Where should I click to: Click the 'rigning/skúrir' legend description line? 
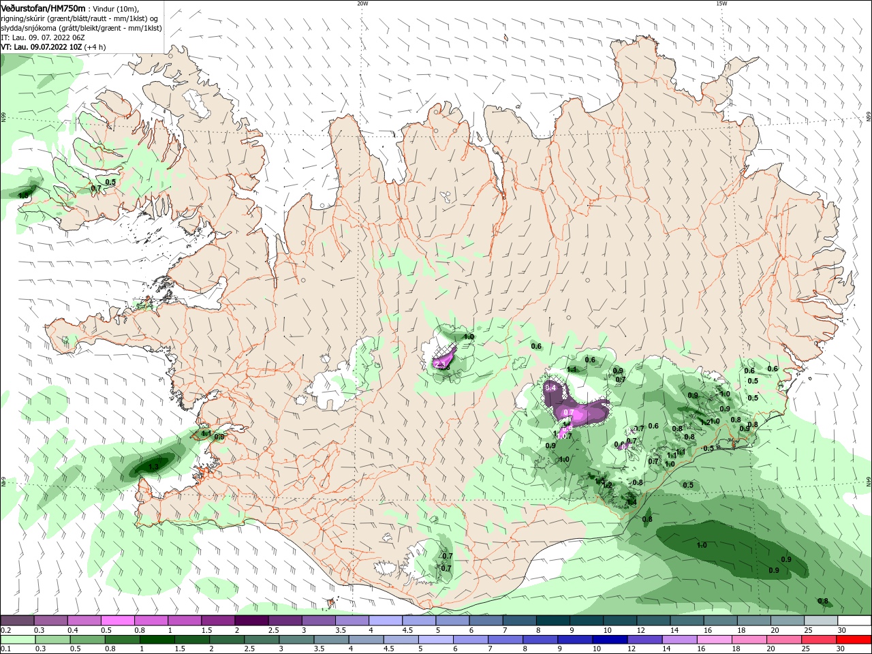click(x=80, y=18)
